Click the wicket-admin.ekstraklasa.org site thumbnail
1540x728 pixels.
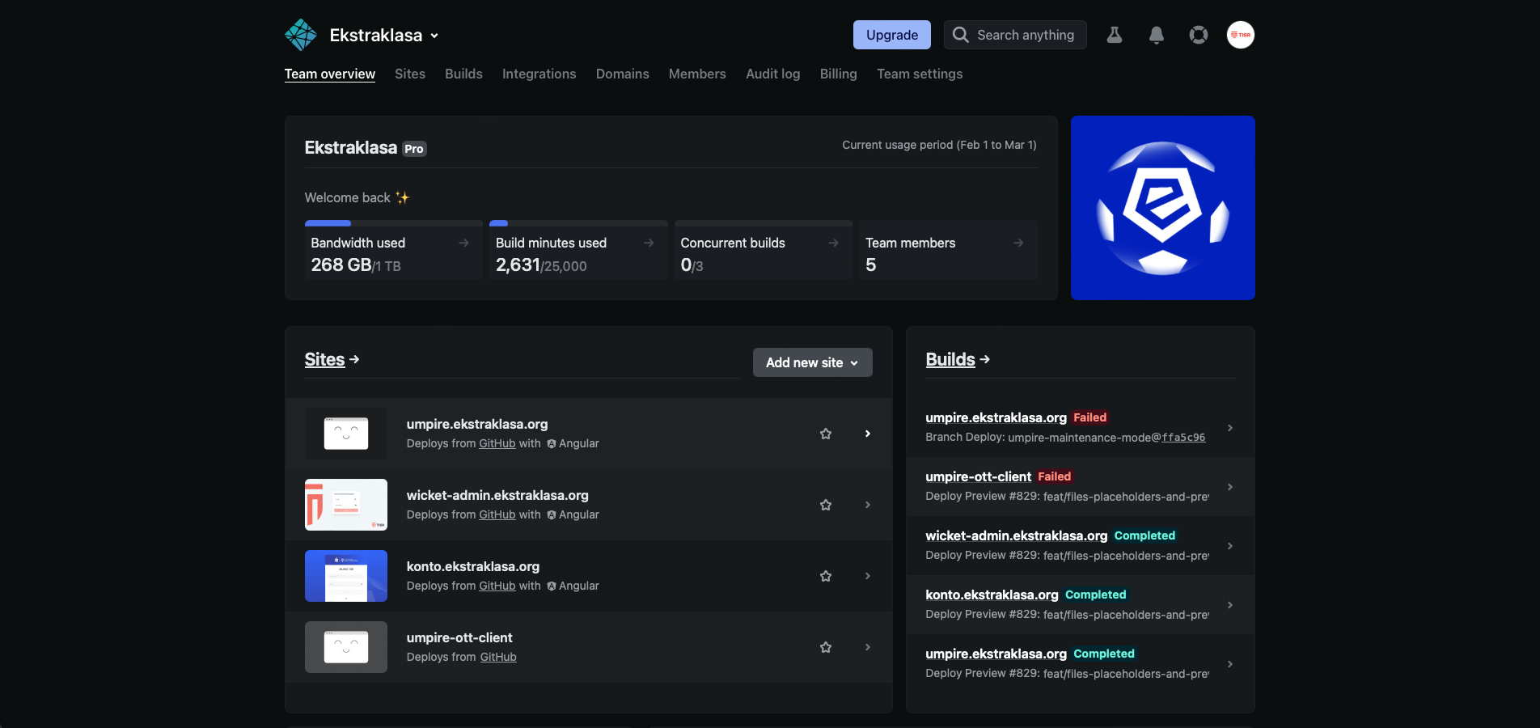coord(346,505)
